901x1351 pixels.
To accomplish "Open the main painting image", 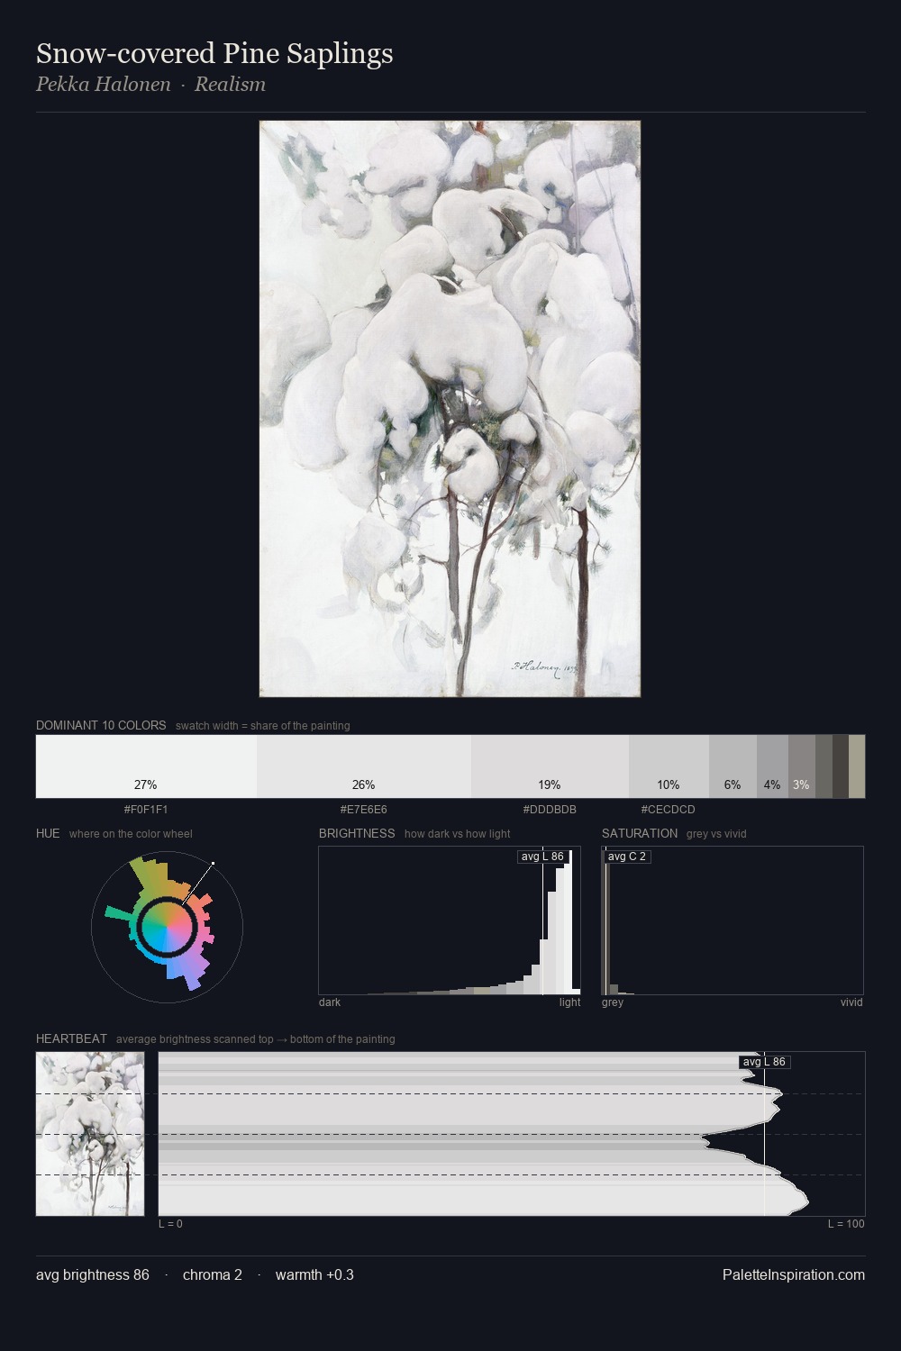I will pyautogui.click(x=450, y=409).
